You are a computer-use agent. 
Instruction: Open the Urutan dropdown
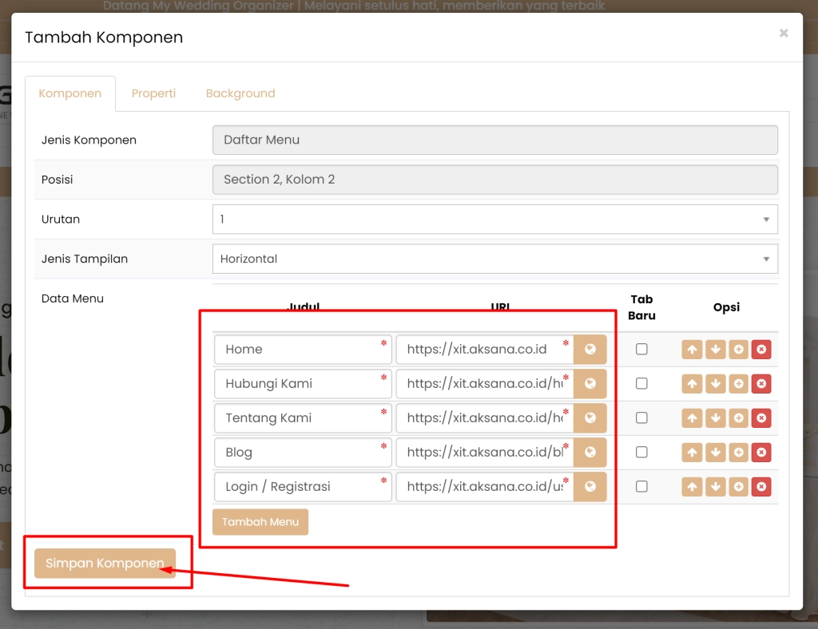[494, 220]
